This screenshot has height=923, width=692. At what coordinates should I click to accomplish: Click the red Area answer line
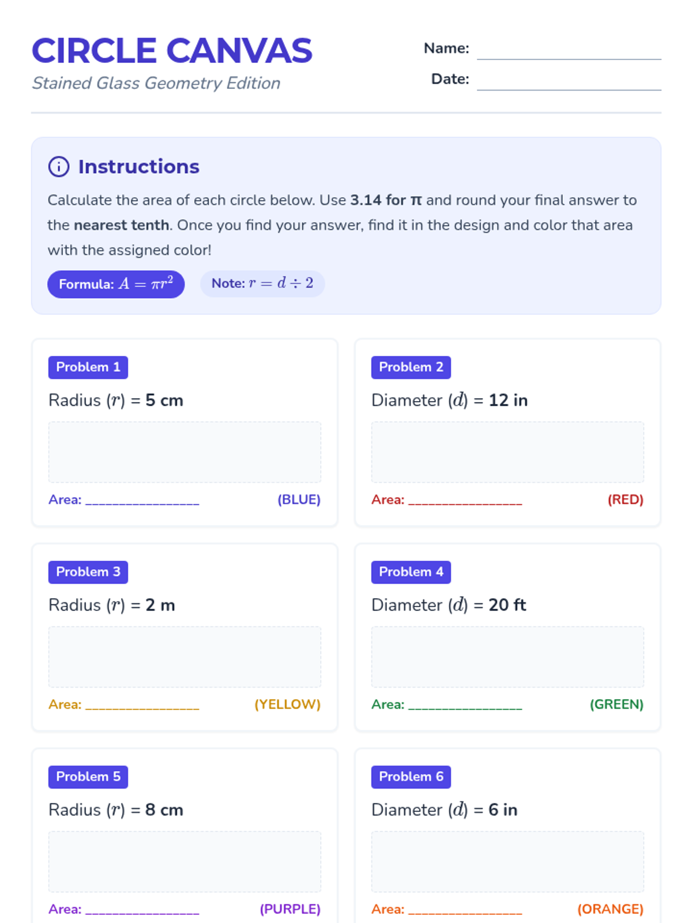click(465, 501)
